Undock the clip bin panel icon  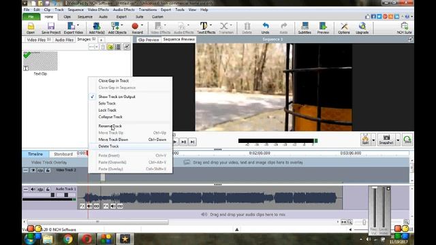pos(127,47)
